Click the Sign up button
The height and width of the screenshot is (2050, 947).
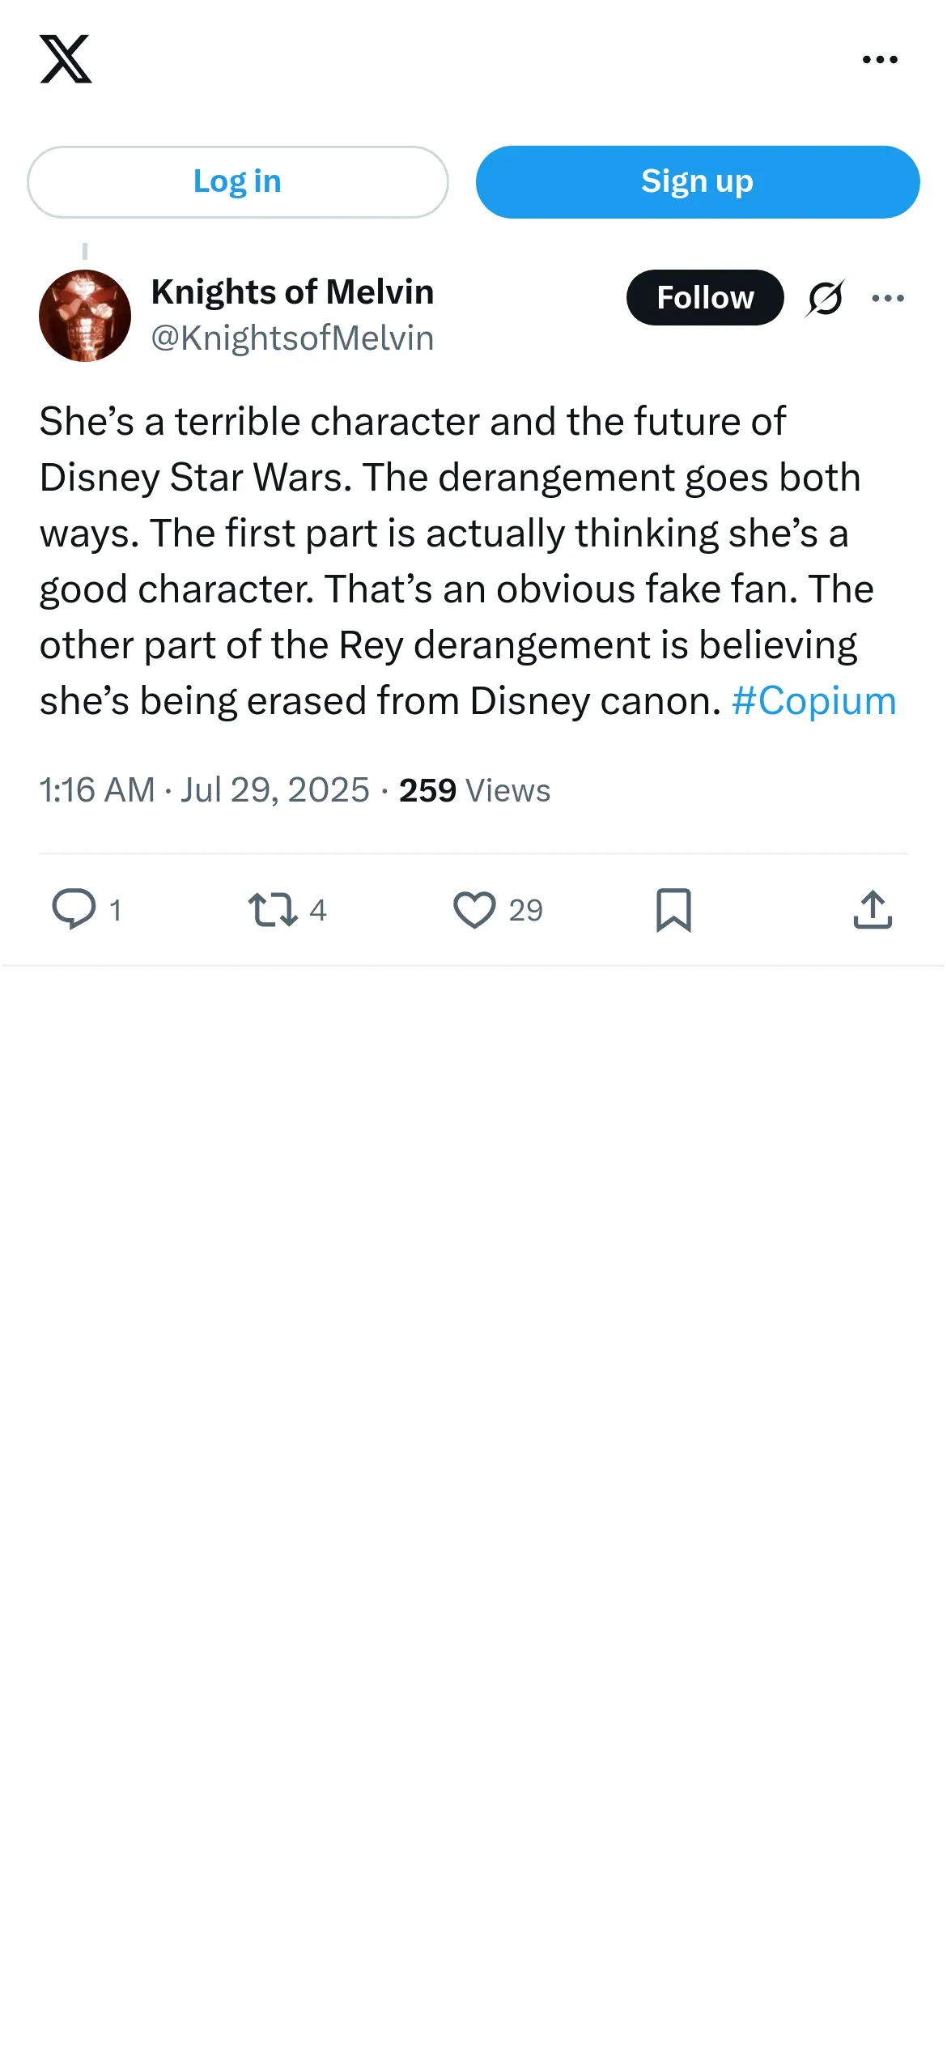pos(697,182)
